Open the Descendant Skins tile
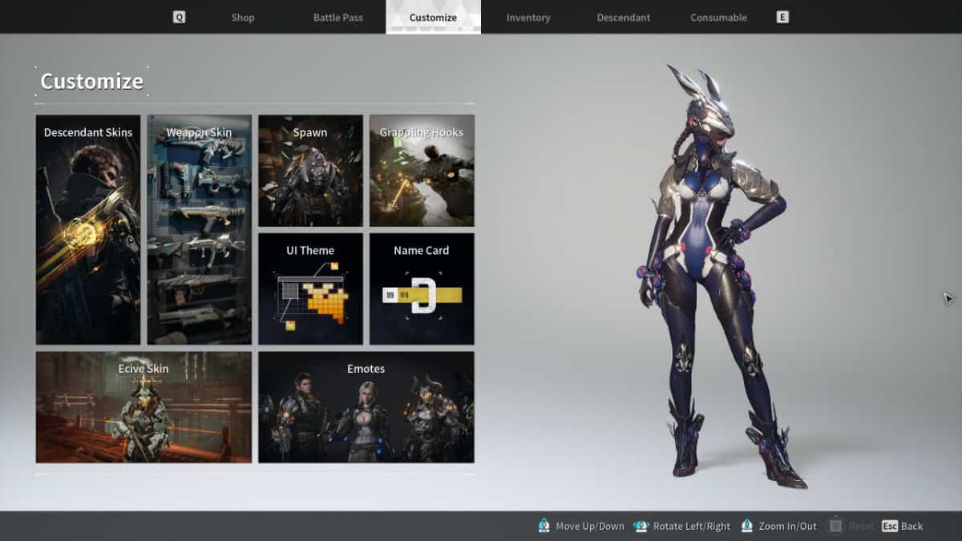The width and height of the screenshot is (962, 541). [x=88, y=229]
